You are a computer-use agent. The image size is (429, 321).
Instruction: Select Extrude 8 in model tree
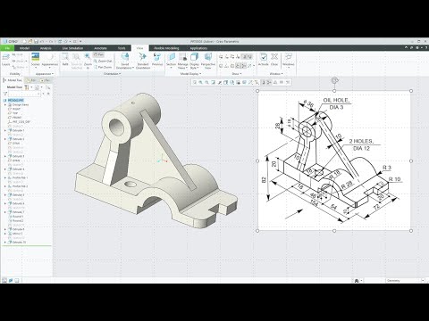tap(17, 229)
